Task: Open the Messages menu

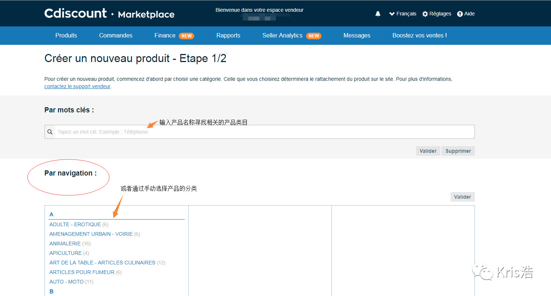Action: coord(357,36)
